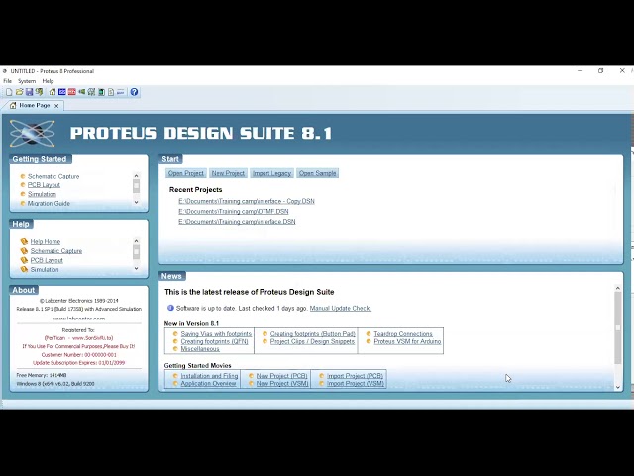Open Help Home link

click(x=46, y=241)
